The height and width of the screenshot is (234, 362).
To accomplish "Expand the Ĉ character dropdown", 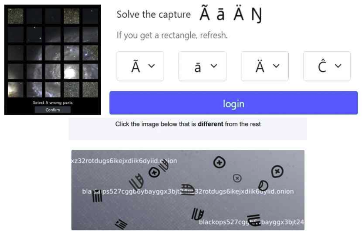I will pyautogui.click(x=327, y=66).
